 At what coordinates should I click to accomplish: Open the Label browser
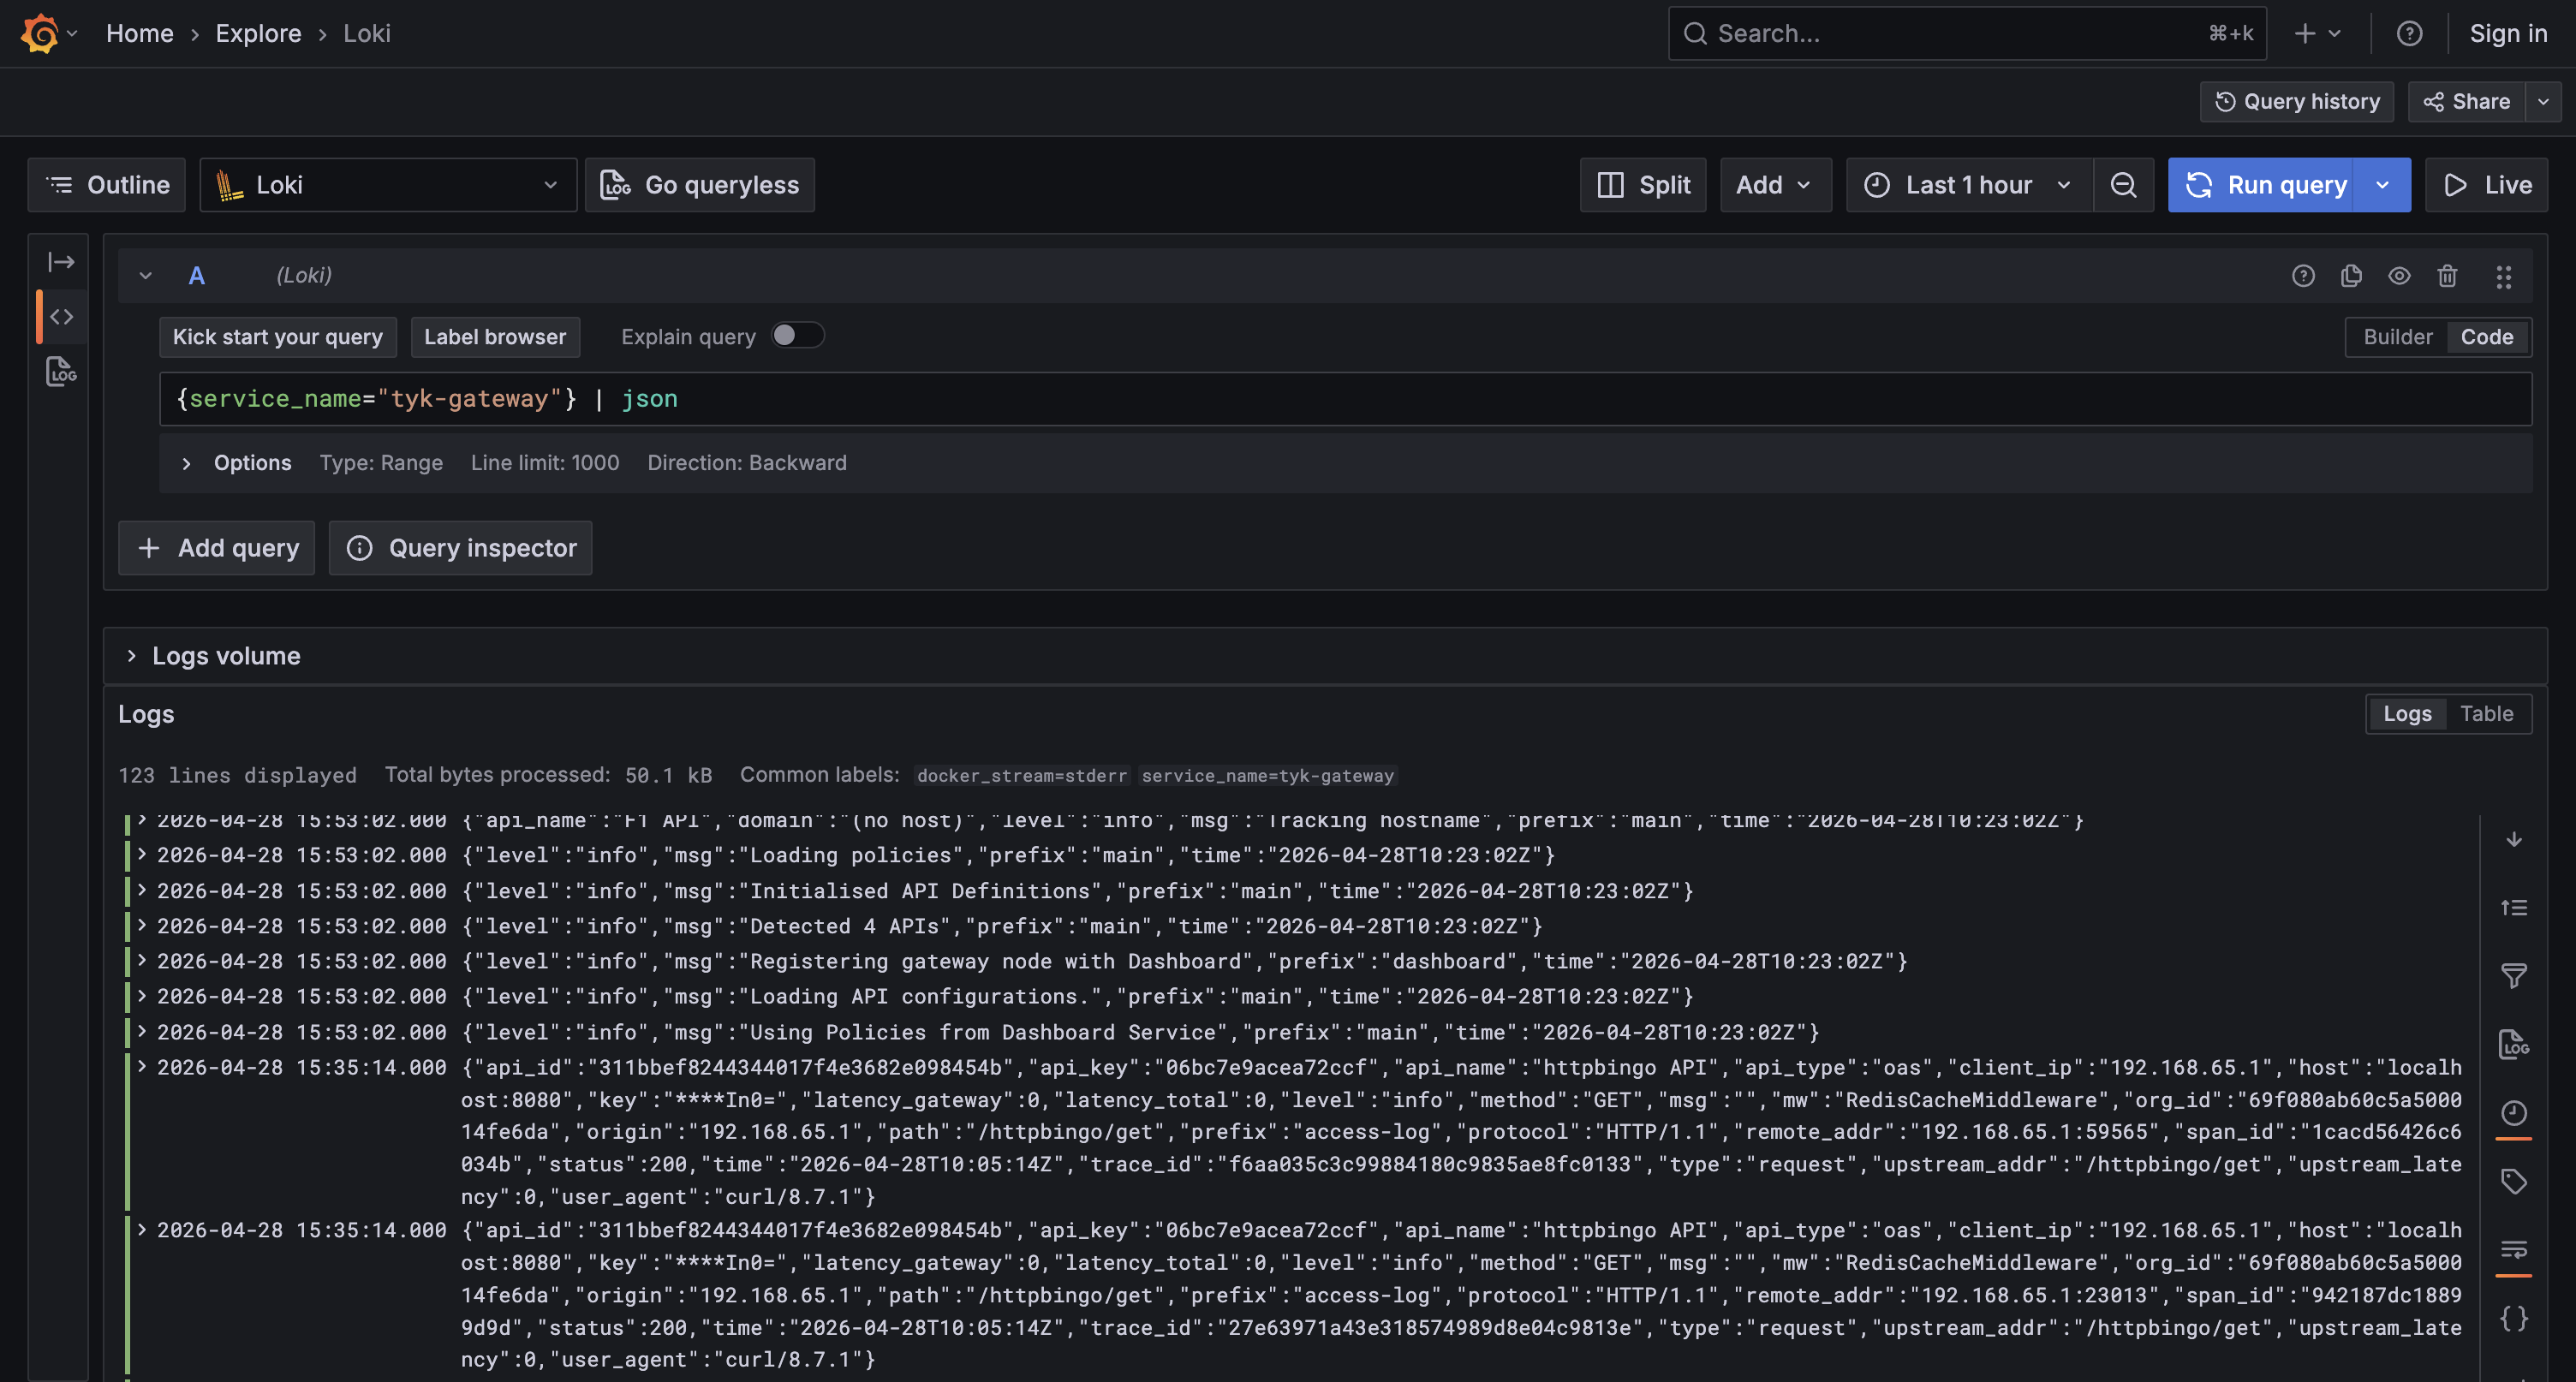coord(495,337)
